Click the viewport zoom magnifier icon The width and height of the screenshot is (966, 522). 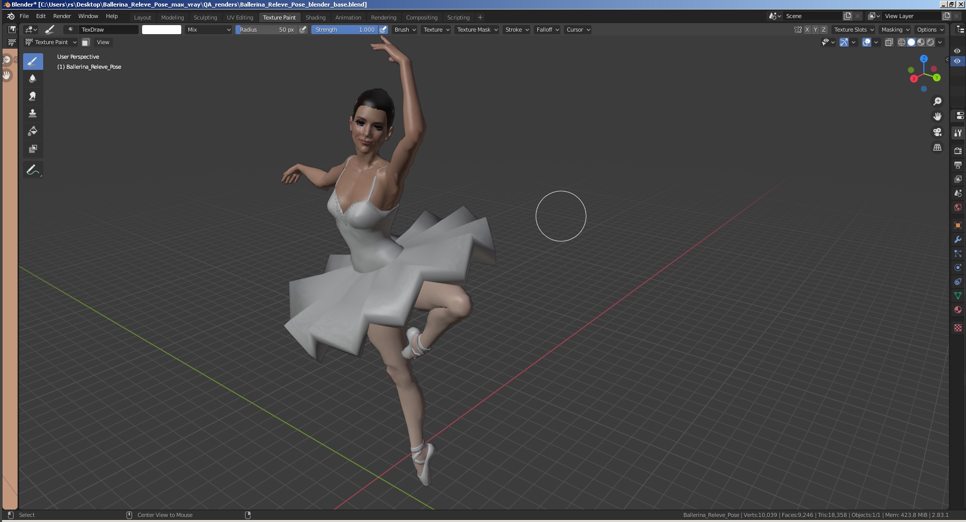click(x=937, y=101)
